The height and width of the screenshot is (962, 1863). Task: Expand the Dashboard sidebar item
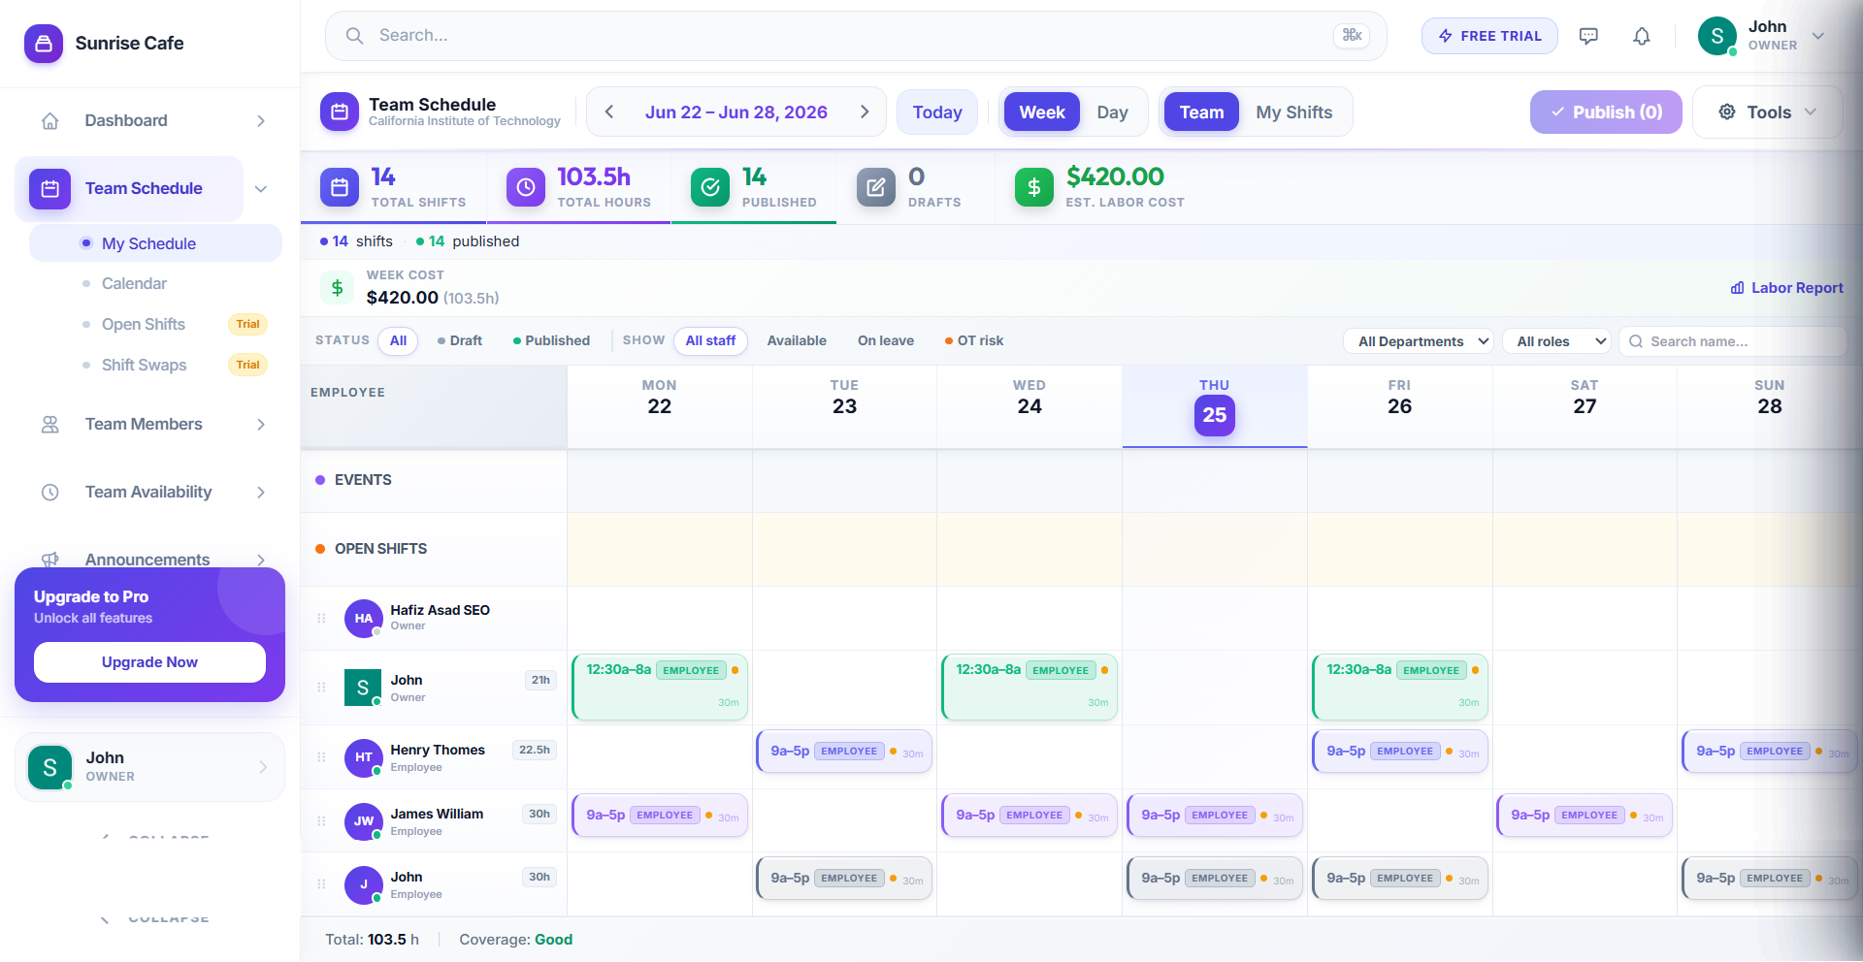click(261, 121)
